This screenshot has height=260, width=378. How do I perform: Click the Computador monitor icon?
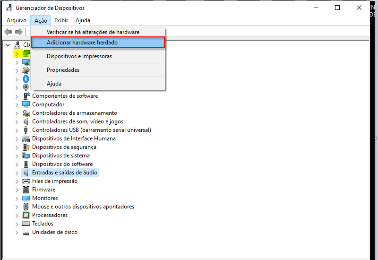click(x=26, y=104)
